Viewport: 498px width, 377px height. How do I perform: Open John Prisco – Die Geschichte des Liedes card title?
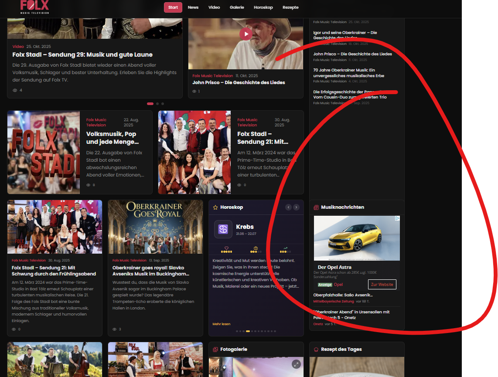(239, 82)
